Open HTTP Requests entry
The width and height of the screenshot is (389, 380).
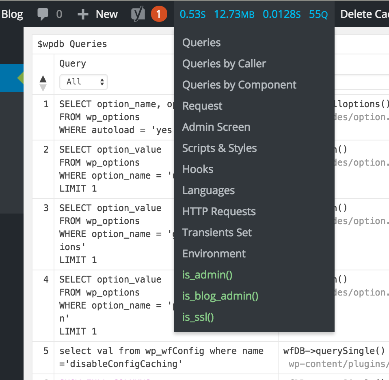[219, 212]
